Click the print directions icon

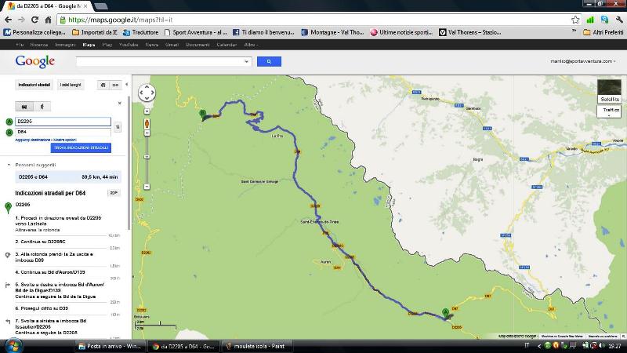[x=103, y=85]
